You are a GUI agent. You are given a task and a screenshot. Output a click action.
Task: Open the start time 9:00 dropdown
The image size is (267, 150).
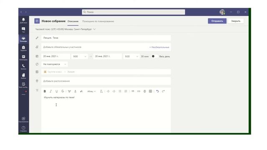[80, 56]
